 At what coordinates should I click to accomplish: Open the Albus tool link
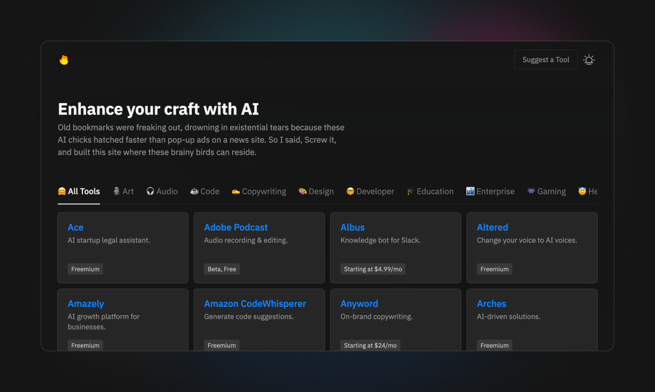click(352, 227)
